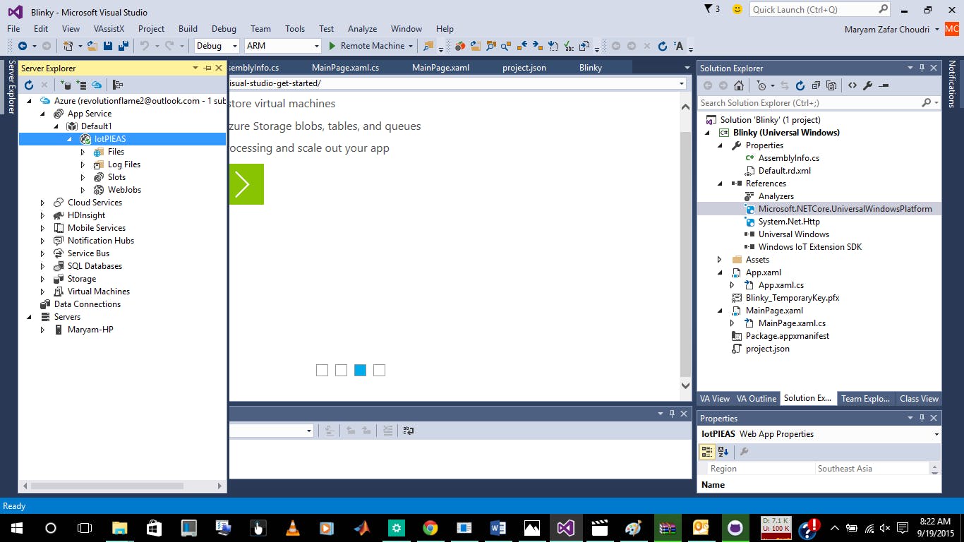This screenshot has width=964, height=552.
Task: Refresh the Server Explorer tree
Action: coord(29,85)
